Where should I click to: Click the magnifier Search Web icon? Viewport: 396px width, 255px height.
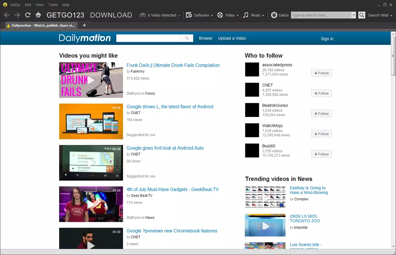[362, 15]
